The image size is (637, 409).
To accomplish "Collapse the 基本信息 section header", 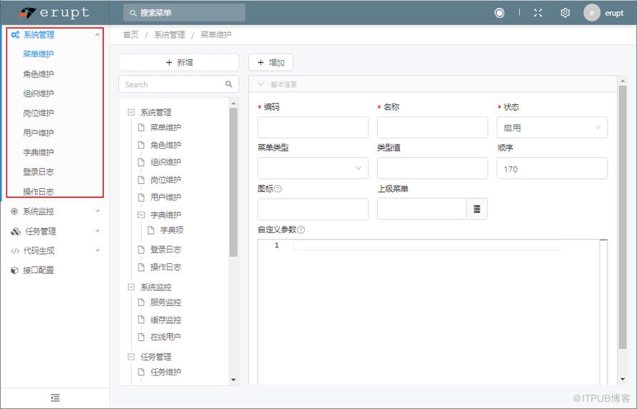I will pos(432,84).
